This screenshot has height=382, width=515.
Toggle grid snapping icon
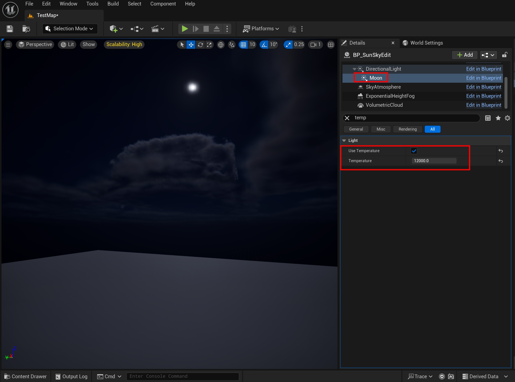coord(243,45)
